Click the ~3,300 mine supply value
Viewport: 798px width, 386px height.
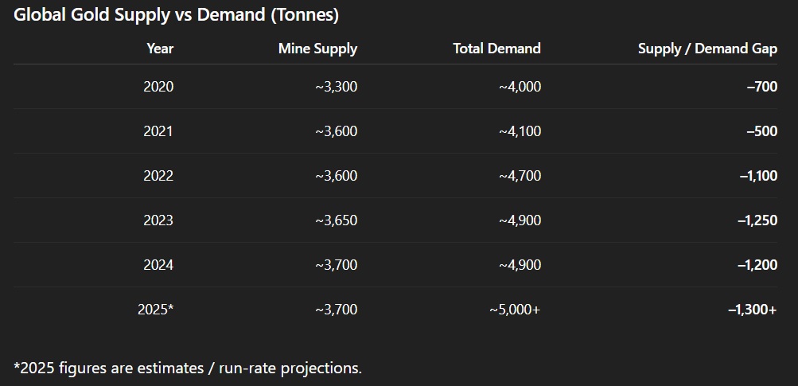tap(336, 87)
